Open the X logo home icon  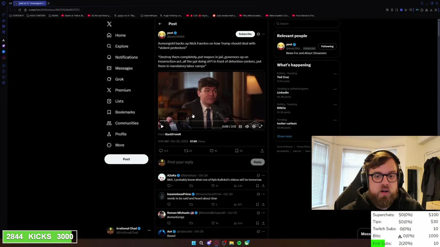coord(109,24)
